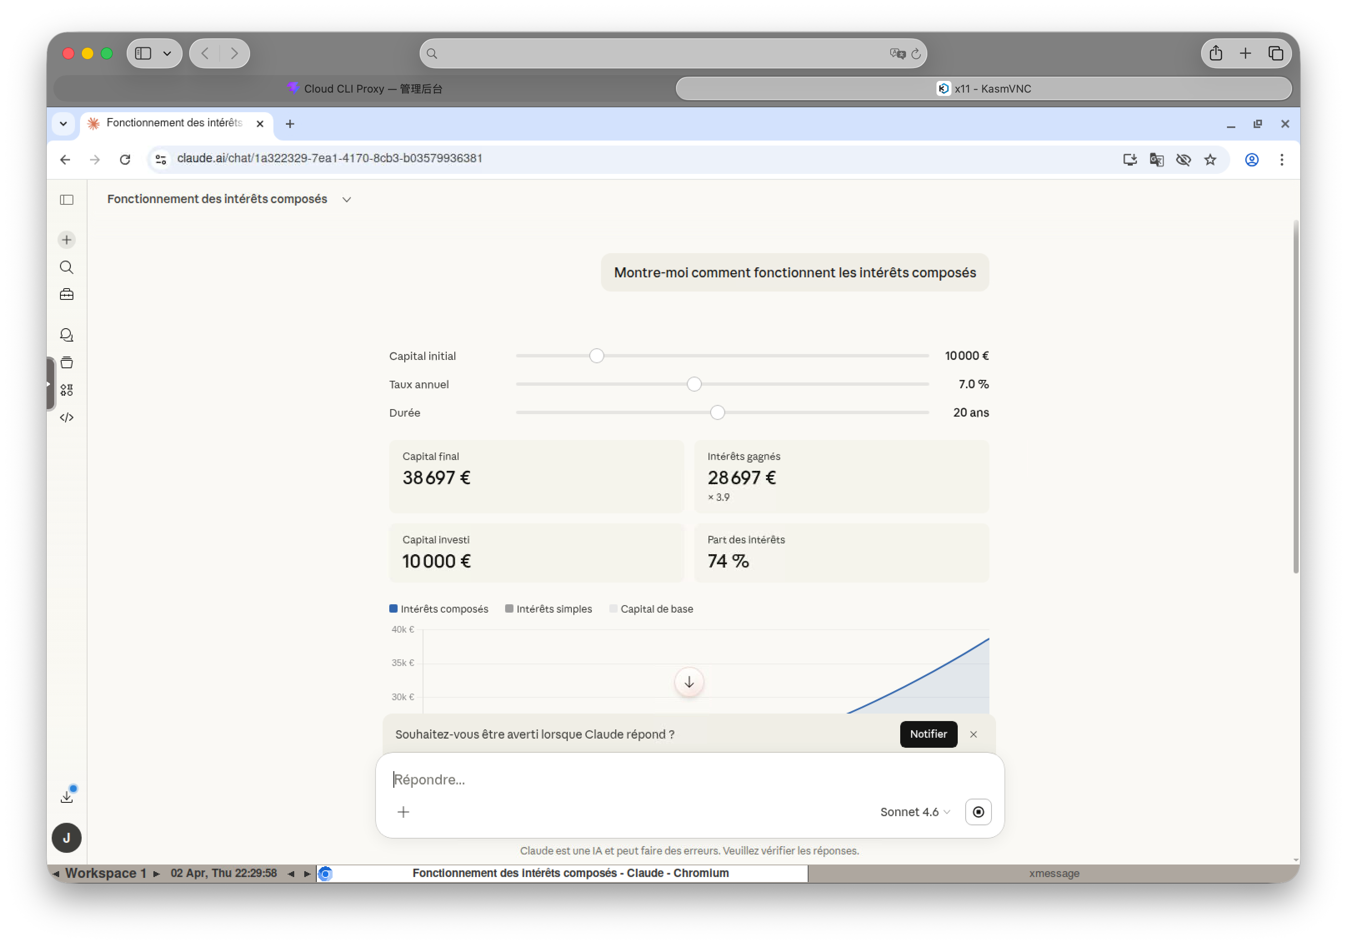Click the Capital initial slider handle
This screenshot has width=1347, height=945.
[x=596, y=356]
